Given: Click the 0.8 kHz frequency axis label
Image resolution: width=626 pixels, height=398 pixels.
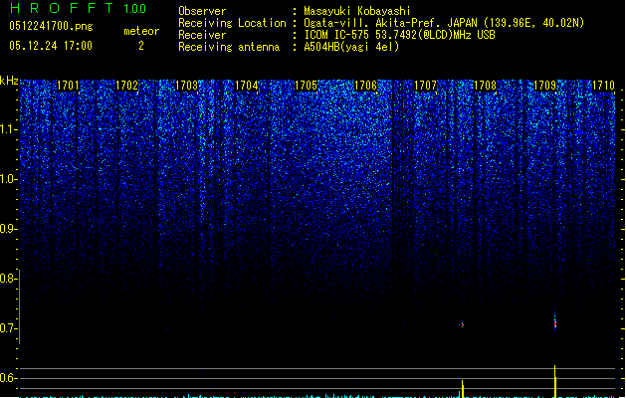Looking at the screenshot, I should pyautogui.click(x=8, y=279).
